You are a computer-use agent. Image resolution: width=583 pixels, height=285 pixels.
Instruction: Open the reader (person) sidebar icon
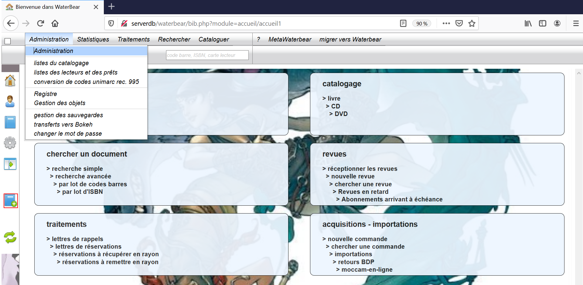click(10, 101)
